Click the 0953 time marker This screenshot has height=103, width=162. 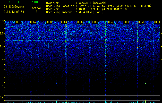click(x=49, y=22)
